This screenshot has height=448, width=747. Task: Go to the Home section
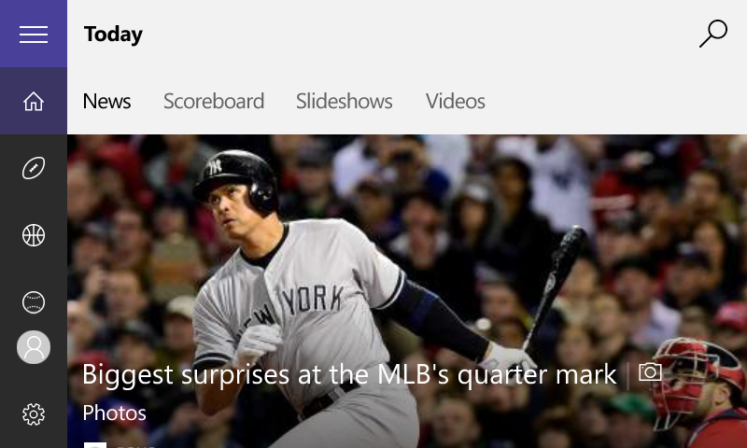point(34,101)
